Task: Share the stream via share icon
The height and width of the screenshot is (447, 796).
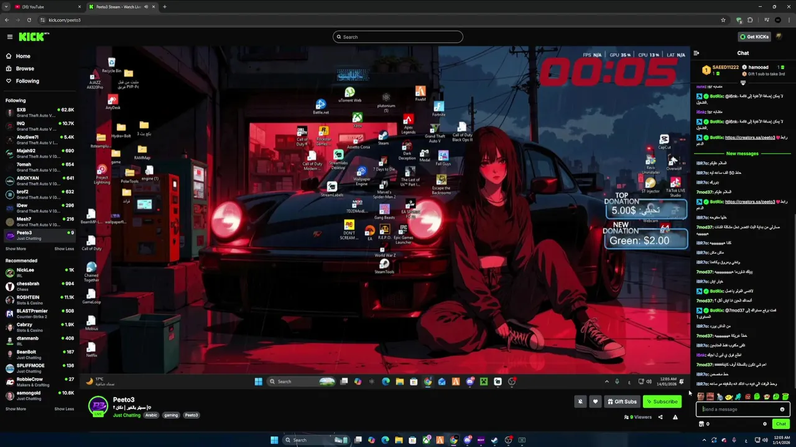Action: (660, 417)
